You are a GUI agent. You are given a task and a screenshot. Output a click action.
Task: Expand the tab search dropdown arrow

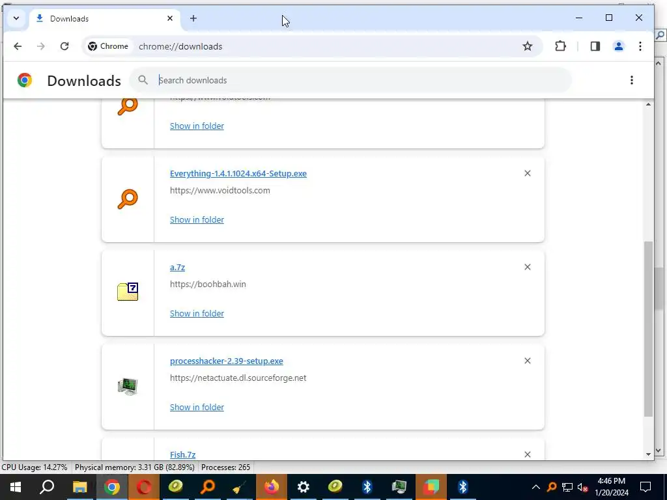16,18
